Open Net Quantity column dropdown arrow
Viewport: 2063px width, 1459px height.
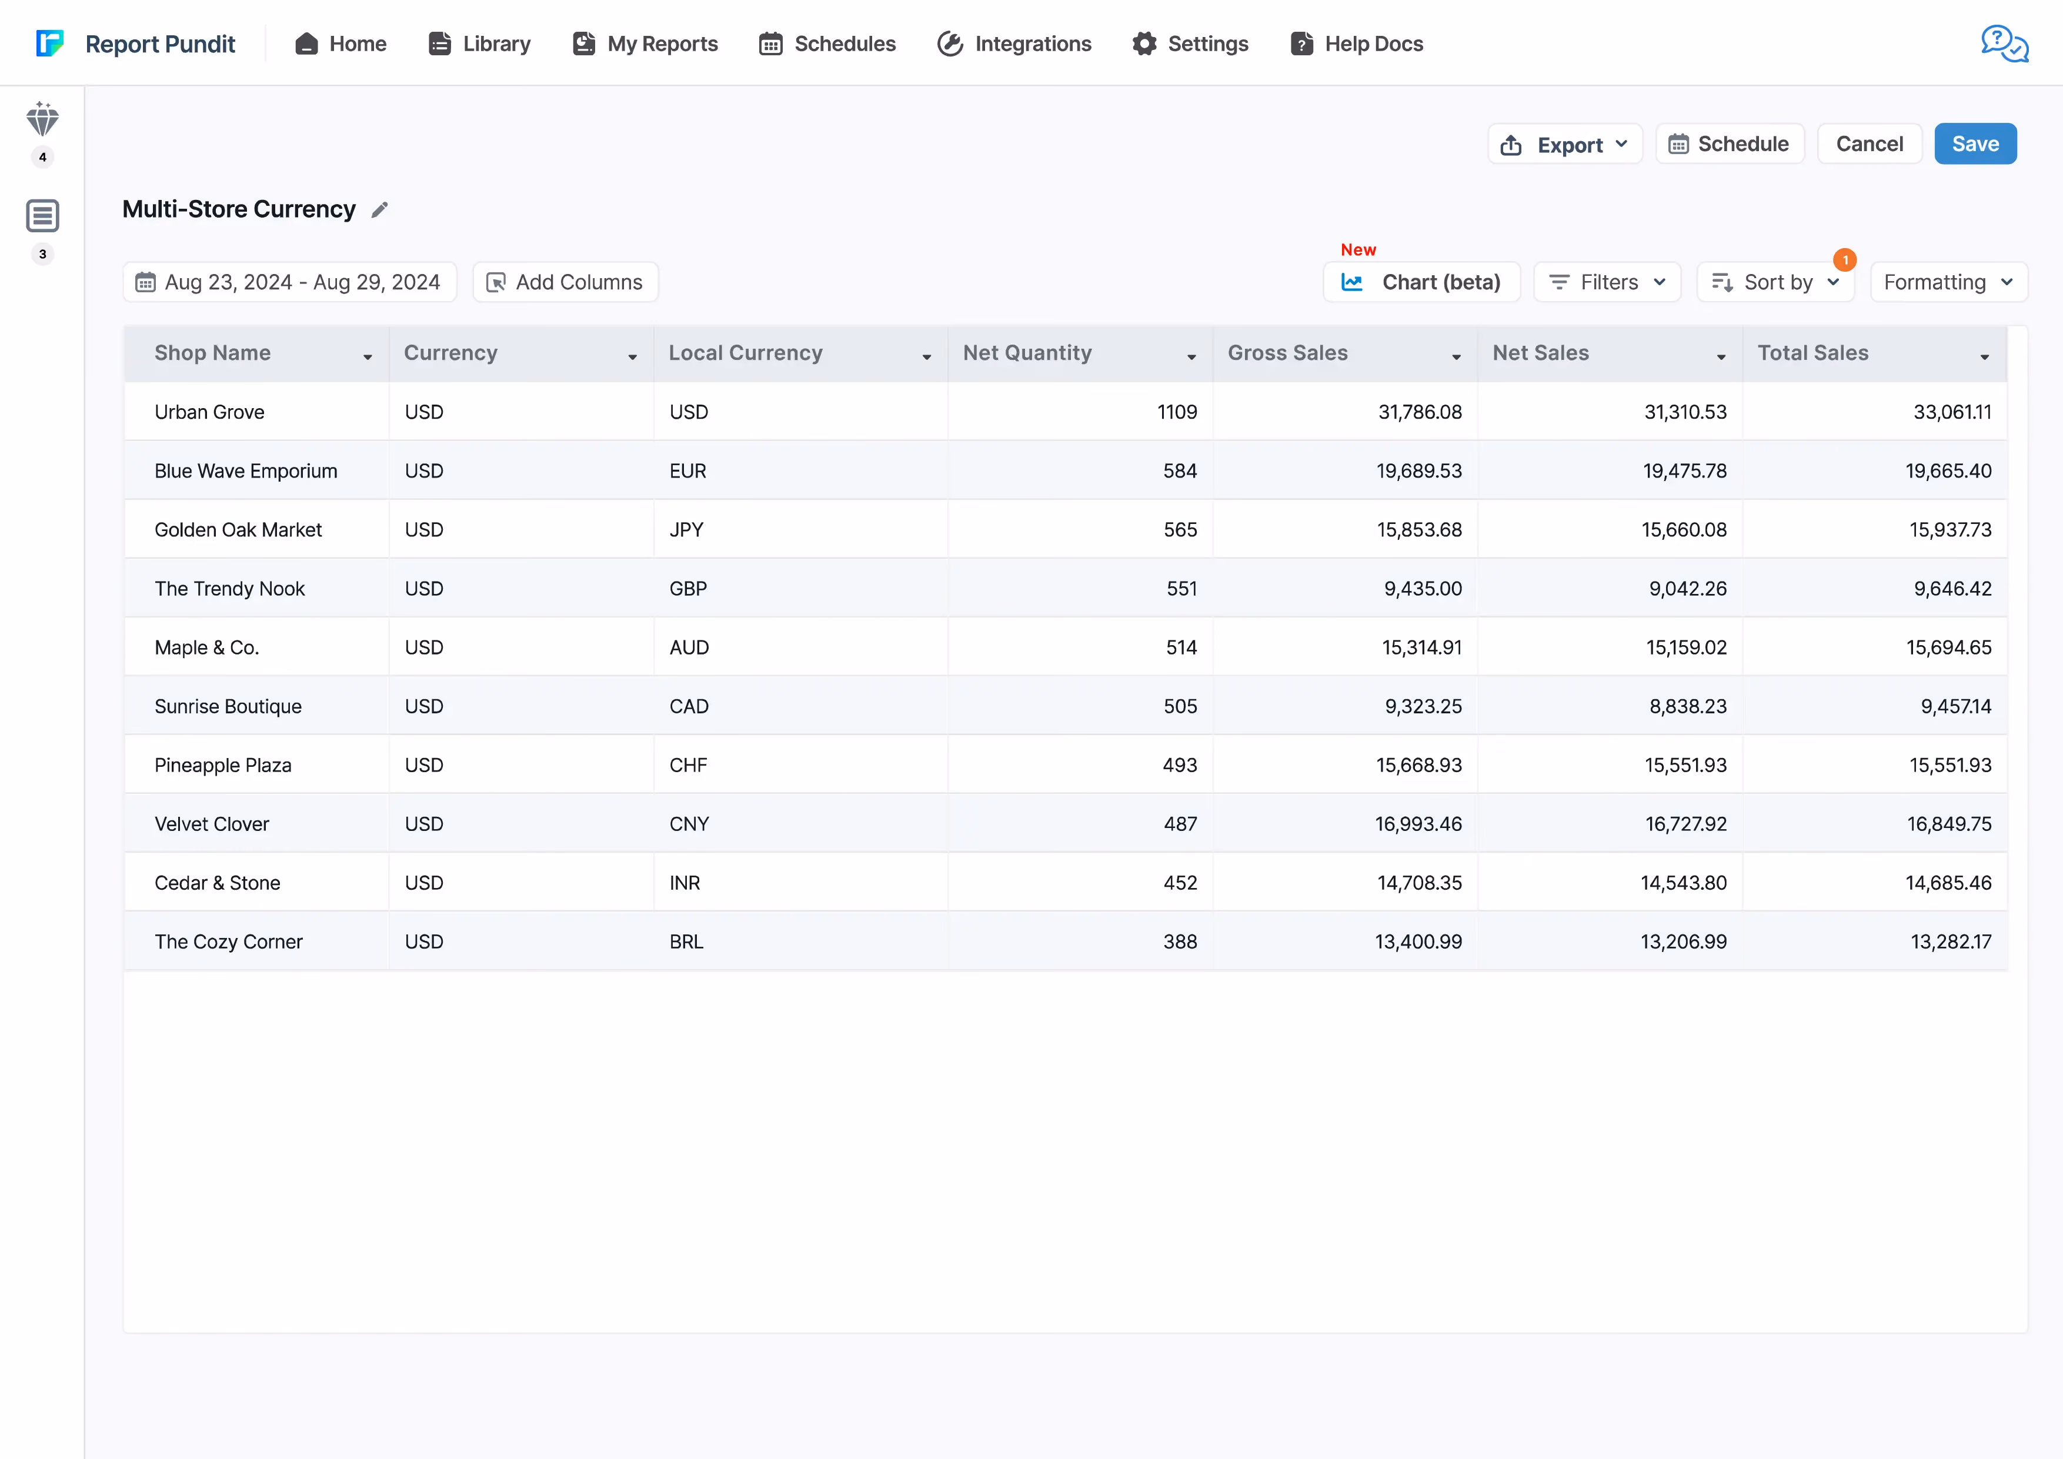(1191, 357)
